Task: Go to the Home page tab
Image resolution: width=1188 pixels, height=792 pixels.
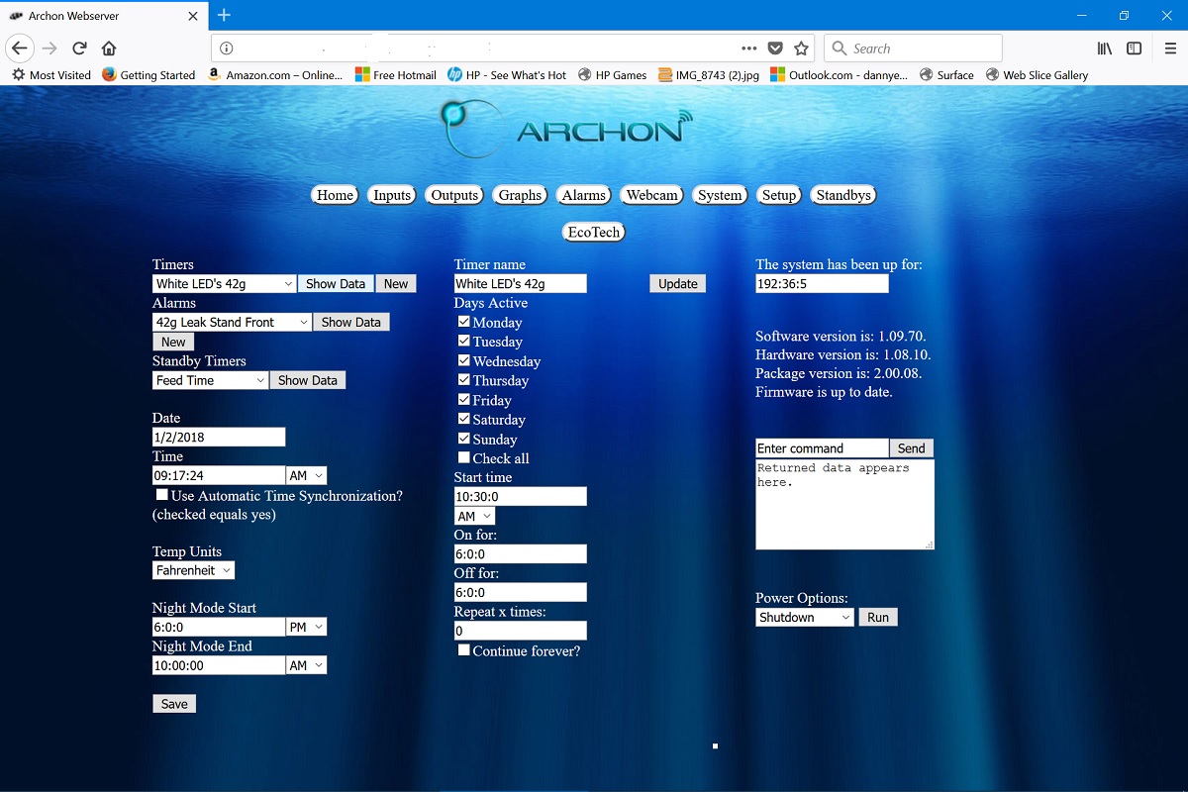Action: pos(335,195)
